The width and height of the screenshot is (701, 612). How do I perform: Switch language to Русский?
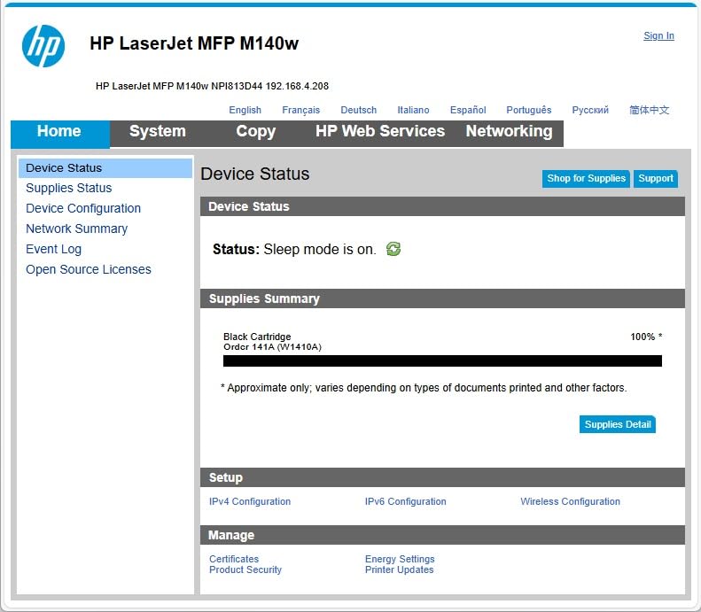590,110
